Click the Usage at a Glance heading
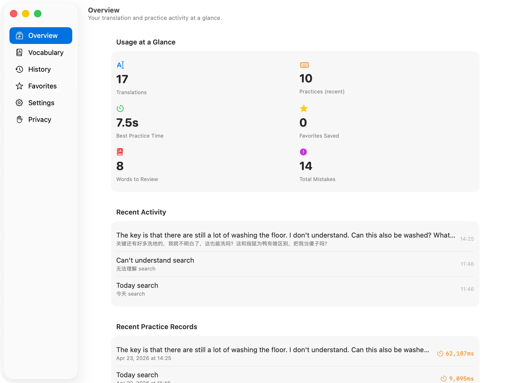Viewport: 513px width, 383px height. click(146, 42)
